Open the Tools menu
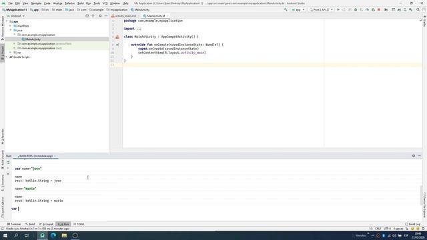427x240 pixels. point(97,3)
